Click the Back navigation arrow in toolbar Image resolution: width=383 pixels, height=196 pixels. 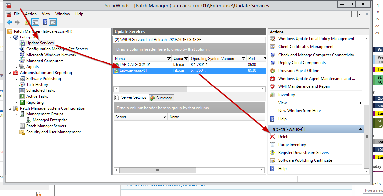click(10, 22)
